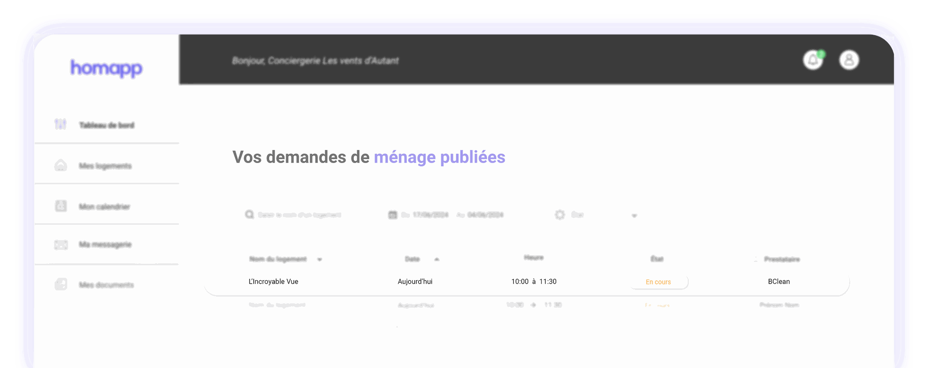
Task: Click the 10:00 à 11:30 time cell
Action: tap(534, 282)
